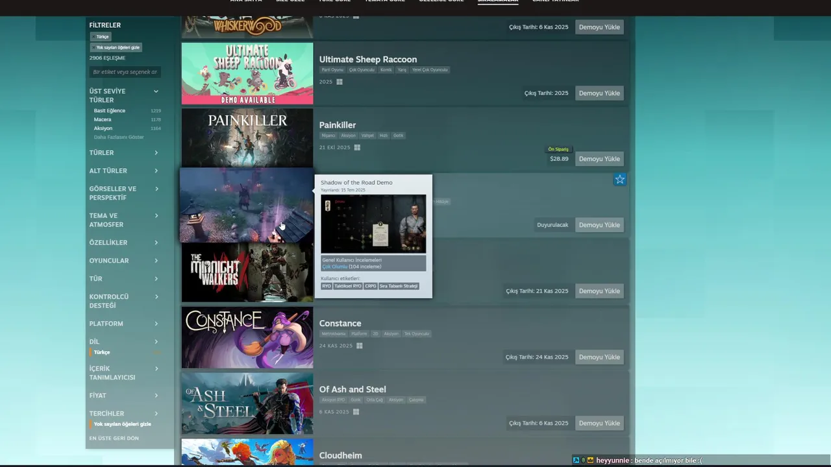Click Windows platform icon for Ultimate Sheep Raccoon
This screenshot has height=467, width=831.
point(340,82)
